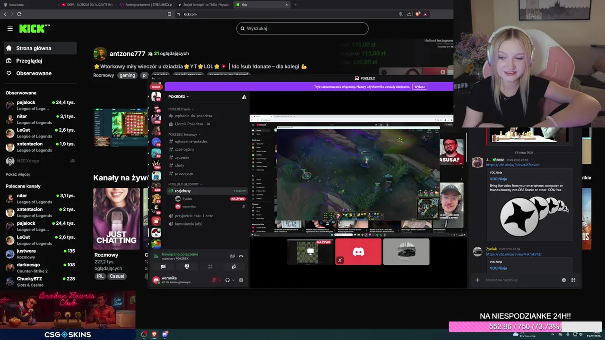Open the vdo.ninja HkmkVhD link

click(514, 254)
